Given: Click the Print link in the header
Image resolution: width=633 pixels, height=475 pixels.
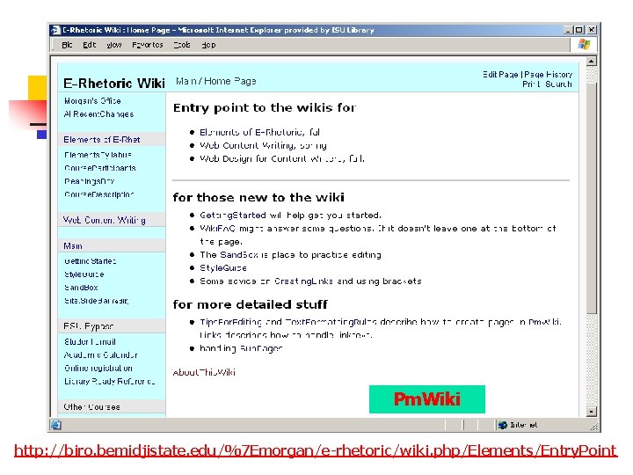Looking at the screenshot, I should click(532, 84).
